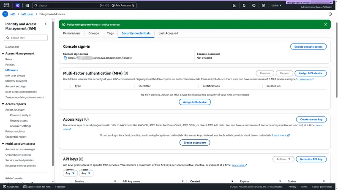Image resolution: width=338 pixels, height=190 pixels.
Task: Open Feedback in the footer
Action: coord(60,187)
